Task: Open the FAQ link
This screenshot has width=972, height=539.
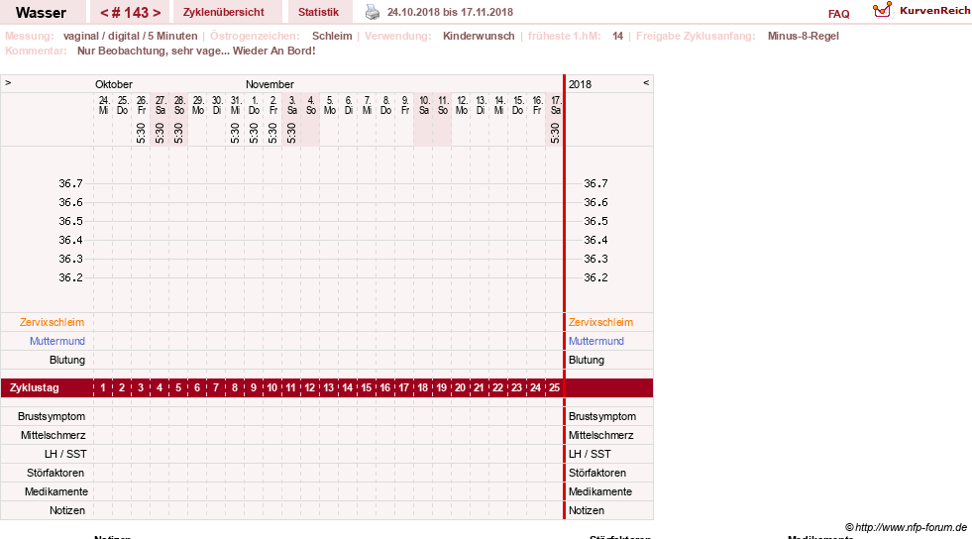Action: click(838, 14)
